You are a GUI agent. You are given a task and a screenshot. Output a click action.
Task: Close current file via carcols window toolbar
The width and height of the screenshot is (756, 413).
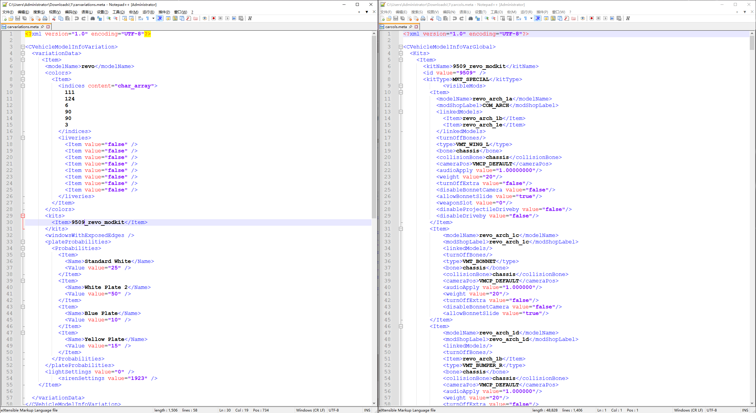[409, 18]
